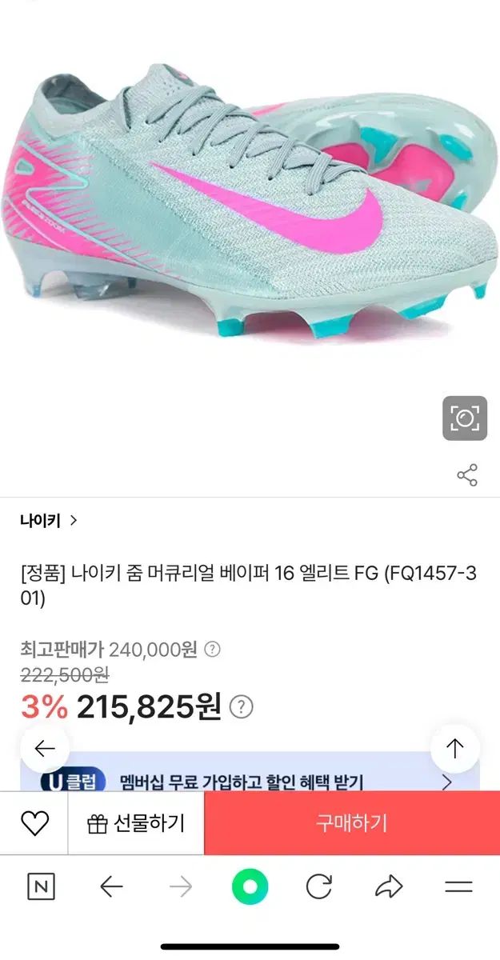Add the product to the heart wishlist
Viewport: 500px width, 960px height.
pos(34,823)
